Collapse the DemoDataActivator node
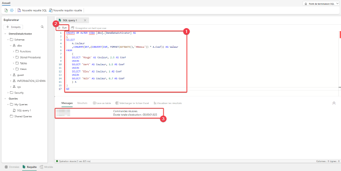The height and width of the screenshot is (171, 341). (5, 34)
